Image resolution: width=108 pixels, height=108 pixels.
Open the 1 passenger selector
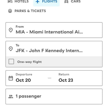(54, 96)
